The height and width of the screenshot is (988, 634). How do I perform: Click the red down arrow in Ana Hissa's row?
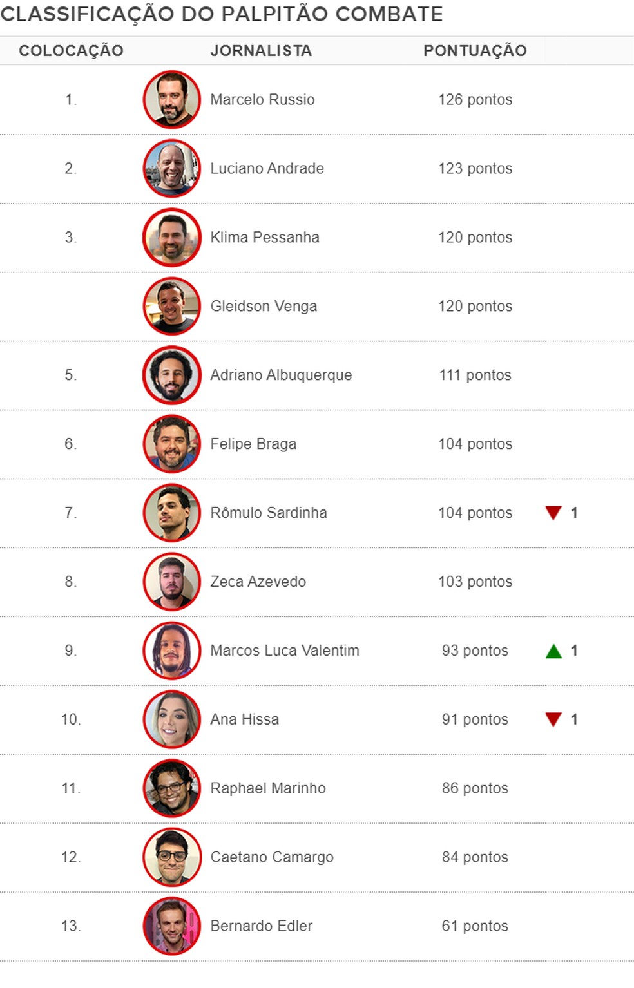pyautogui.click(x=553, y=719)
